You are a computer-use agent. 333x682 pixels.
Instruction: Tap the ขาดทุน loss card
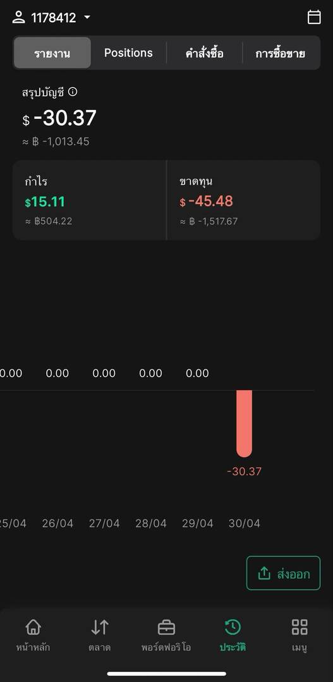tap(244, 200)
